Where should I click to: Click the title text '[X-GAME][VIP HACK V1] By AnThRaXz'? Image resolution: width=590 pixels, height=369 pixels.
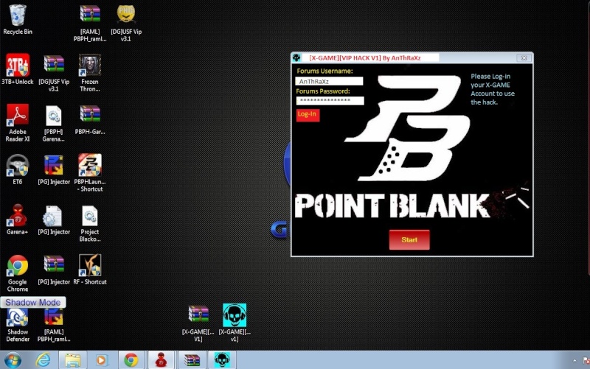coord(364,58)
